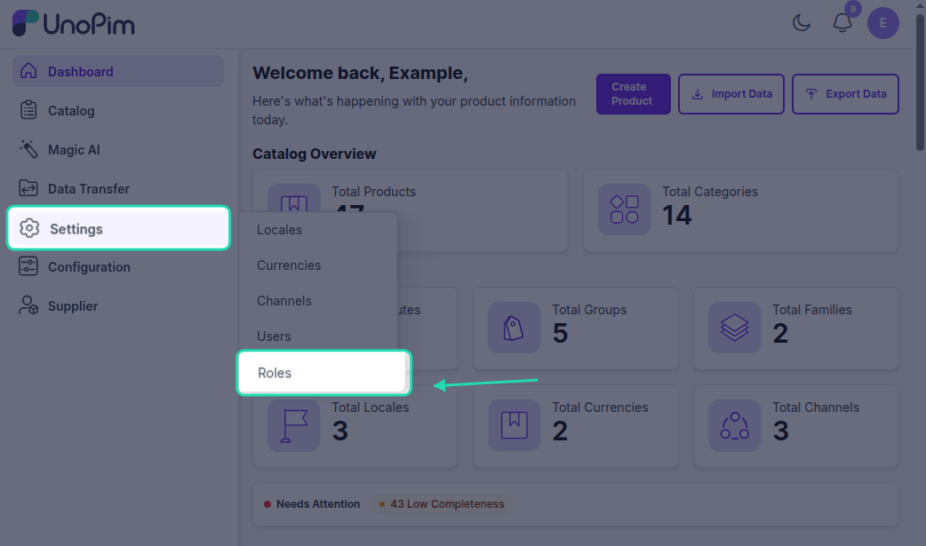Click the Total Currencies count 2
Viewport: 926px width, 546px height.
tap(561, 431)
